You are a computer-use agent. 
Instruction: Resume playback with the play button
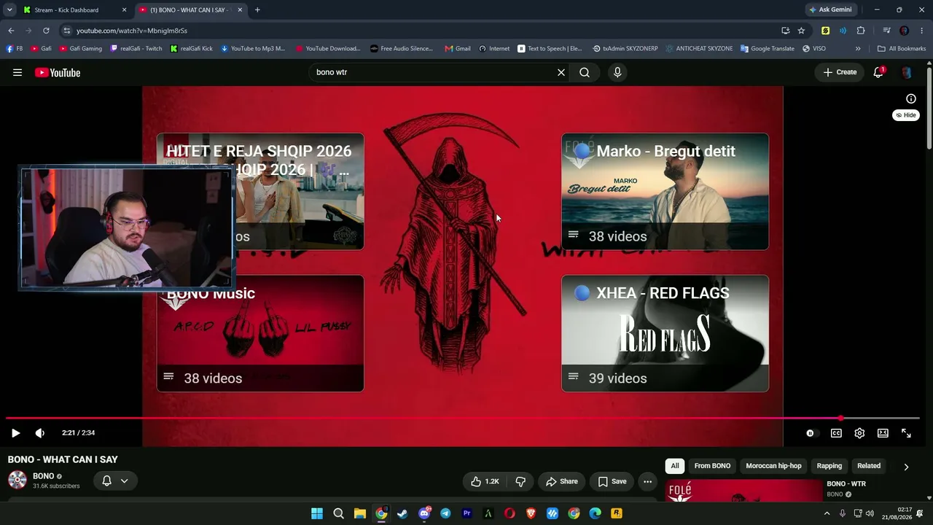15,433
